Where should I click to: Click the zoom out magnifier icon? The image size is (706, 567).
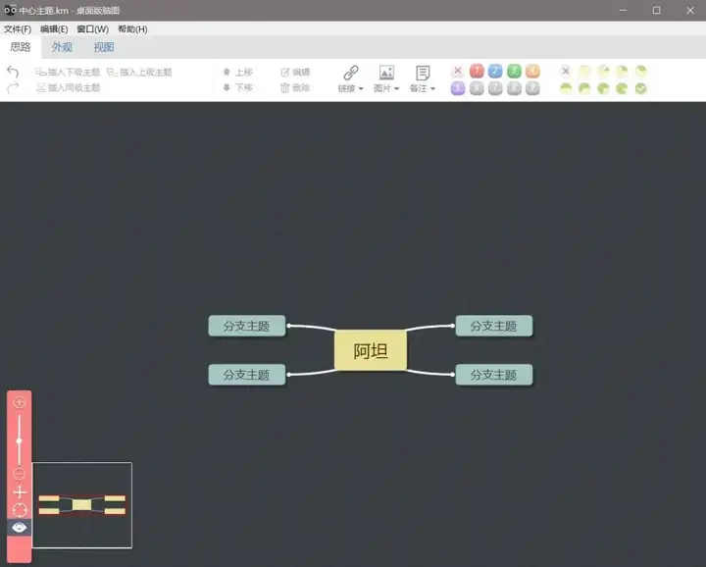[x=20, y=475]
